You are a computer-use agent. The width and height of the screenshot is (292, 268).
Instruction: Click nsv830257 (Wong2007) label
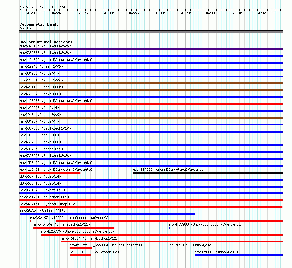[39, 121]
